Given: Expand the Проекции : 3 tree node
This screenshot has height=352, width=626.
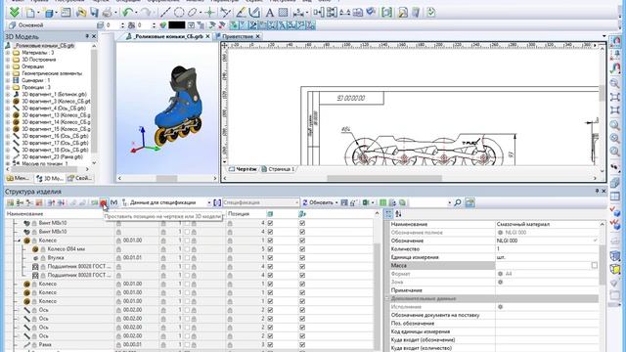Looking at the screenshot, I should click(x=8, y=87).
